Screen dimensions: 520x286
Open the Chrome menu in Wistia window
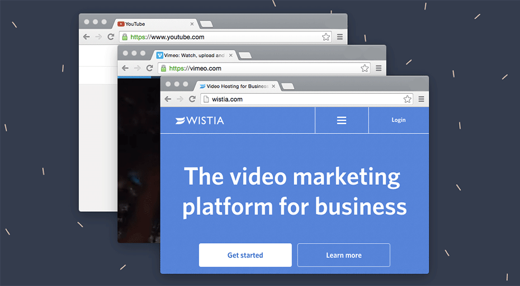click(x=421, y=99)
